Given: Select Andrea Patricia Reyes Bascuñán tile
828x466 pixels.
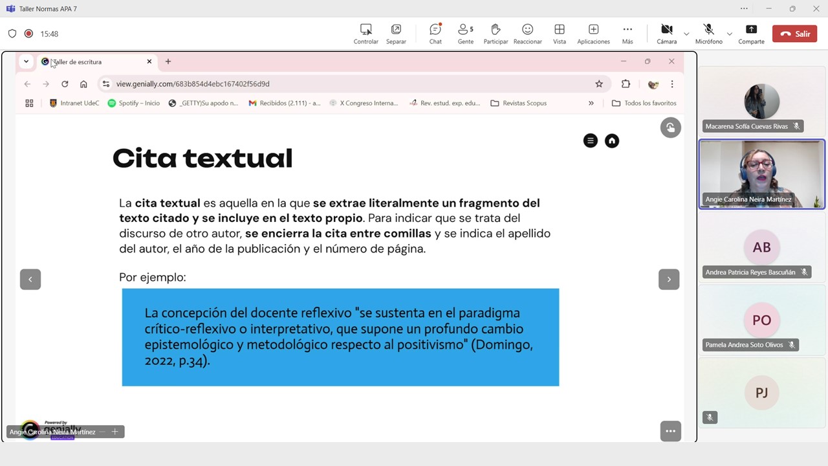Looking at the screenshot, I should (x=762, y=247).
